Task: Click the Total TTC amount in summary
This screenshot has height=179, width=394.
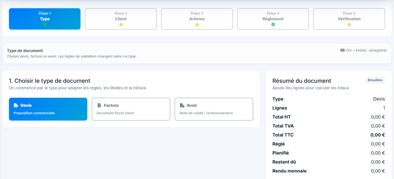Action: pyautogui.click(x=378, y=135)
